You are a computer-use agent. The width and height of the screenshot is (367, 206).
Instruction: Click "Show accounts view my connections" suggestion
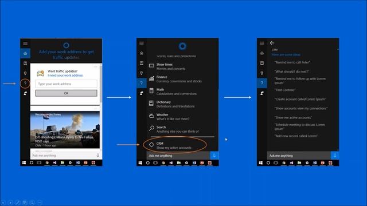tap(301, 108)
